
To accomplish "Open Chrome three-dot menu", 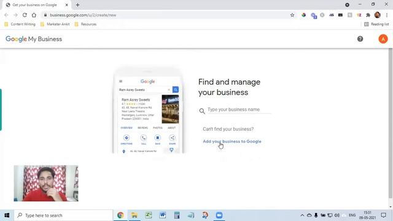I will point(387,15).
